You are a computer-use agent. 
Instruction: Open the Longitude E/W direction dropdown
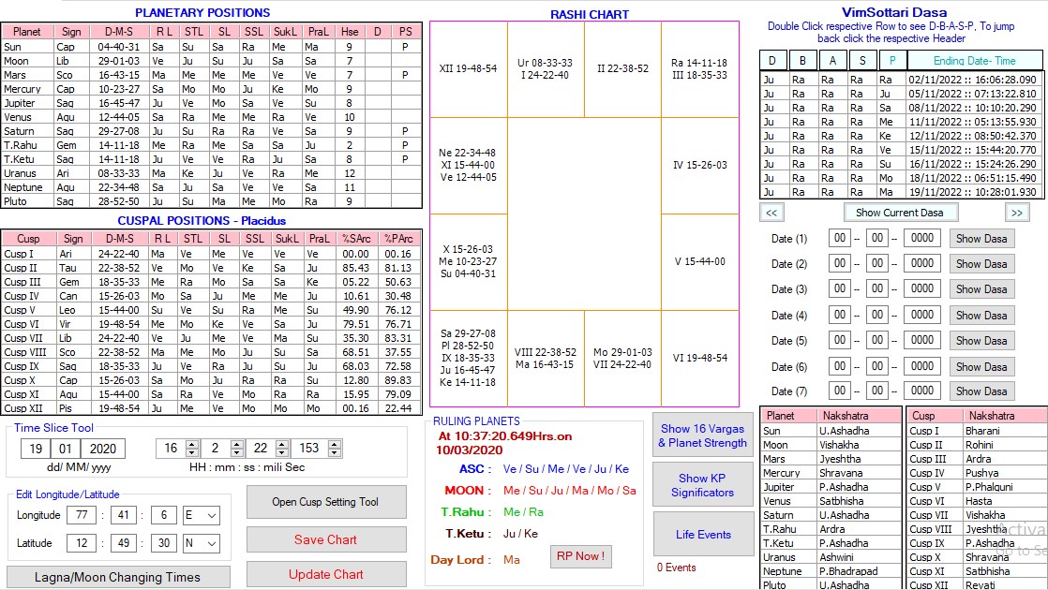tap(202, 515)
